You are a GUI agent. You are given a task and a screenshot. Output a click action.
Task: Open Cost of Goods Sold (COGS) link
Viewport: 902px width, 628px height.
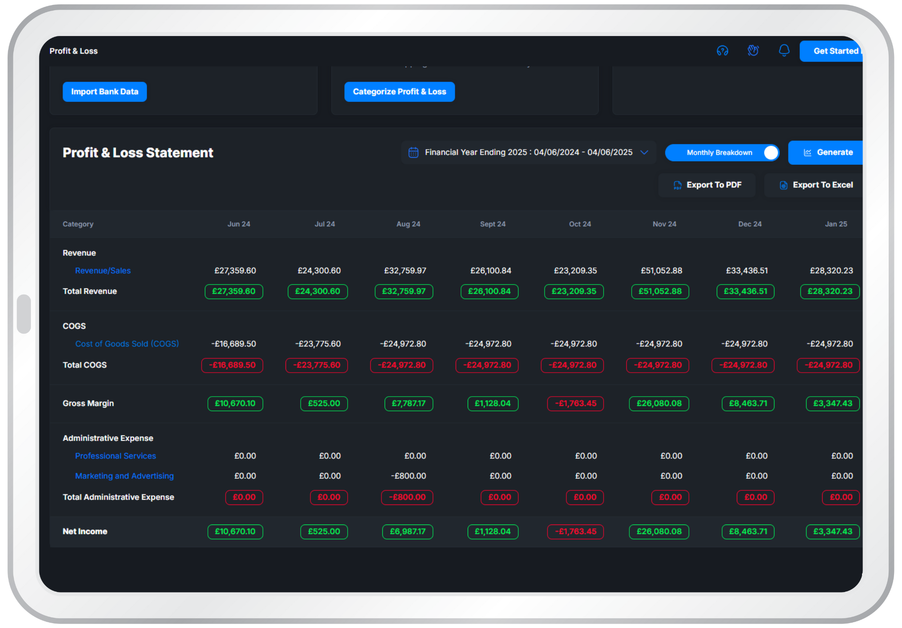coord(127,344)
